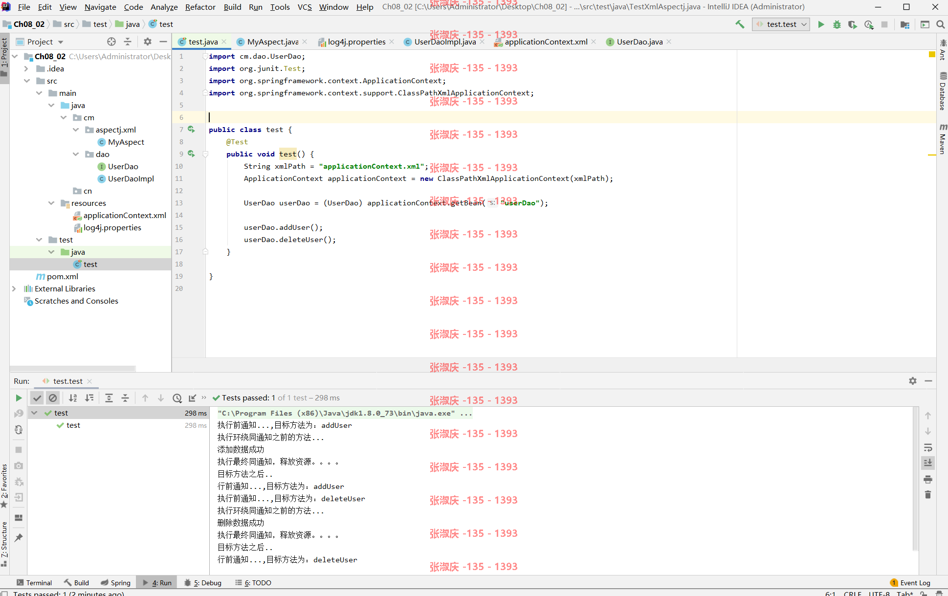Collapse the aspectj.xml package
Image resolution: width=948 pixels, height=596 pixels.
tap(76, 130)
